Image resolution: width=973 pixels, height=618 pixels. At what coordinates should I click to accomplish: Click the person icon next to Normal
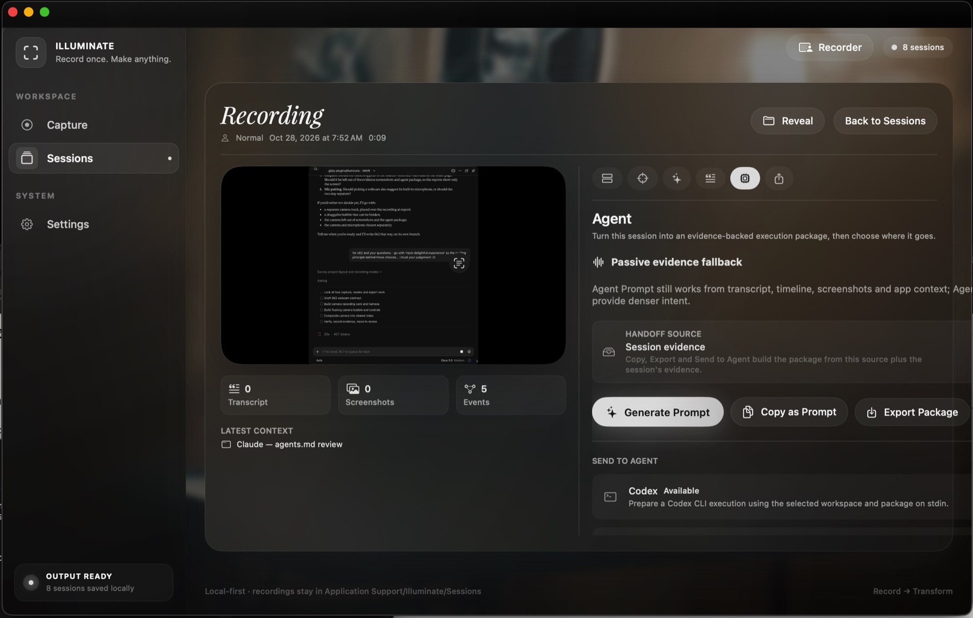(x=225, y=138)
